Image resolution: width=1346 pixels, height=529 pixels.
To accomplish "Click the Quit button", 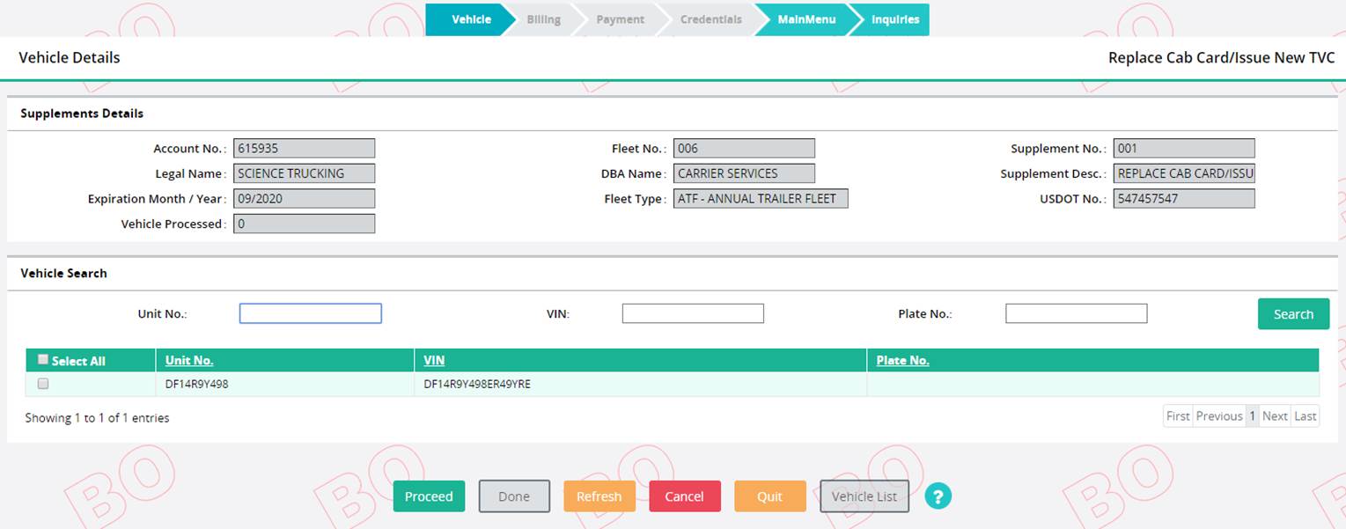I will point(769,496).
